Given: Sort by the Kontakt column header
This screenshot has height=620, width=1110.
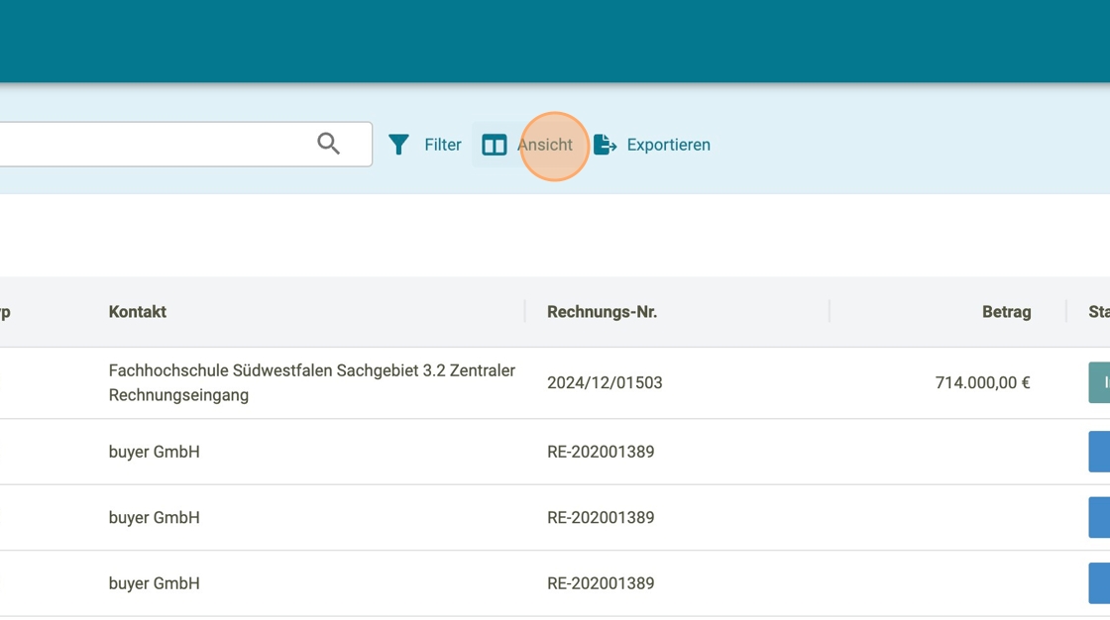Looking at the screenshot, I should [138, 312].
